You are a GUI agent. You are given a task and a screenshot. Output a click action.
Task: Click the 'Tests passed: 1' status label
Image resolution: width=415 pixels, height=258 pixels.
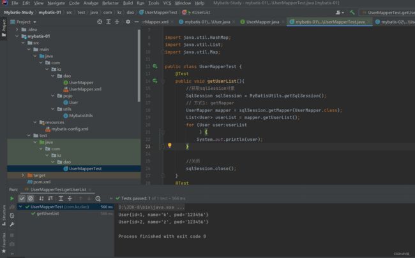[x=135, y=198]
